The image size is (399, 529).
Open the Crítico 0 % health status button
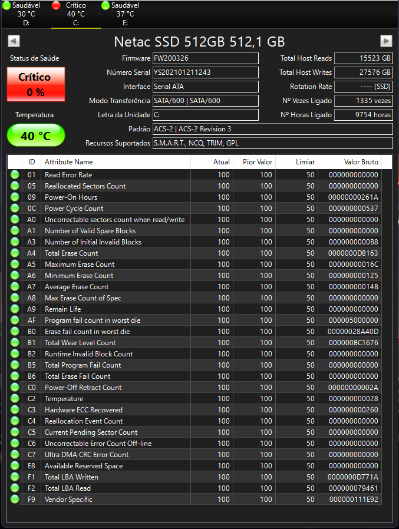click(36, 84)
